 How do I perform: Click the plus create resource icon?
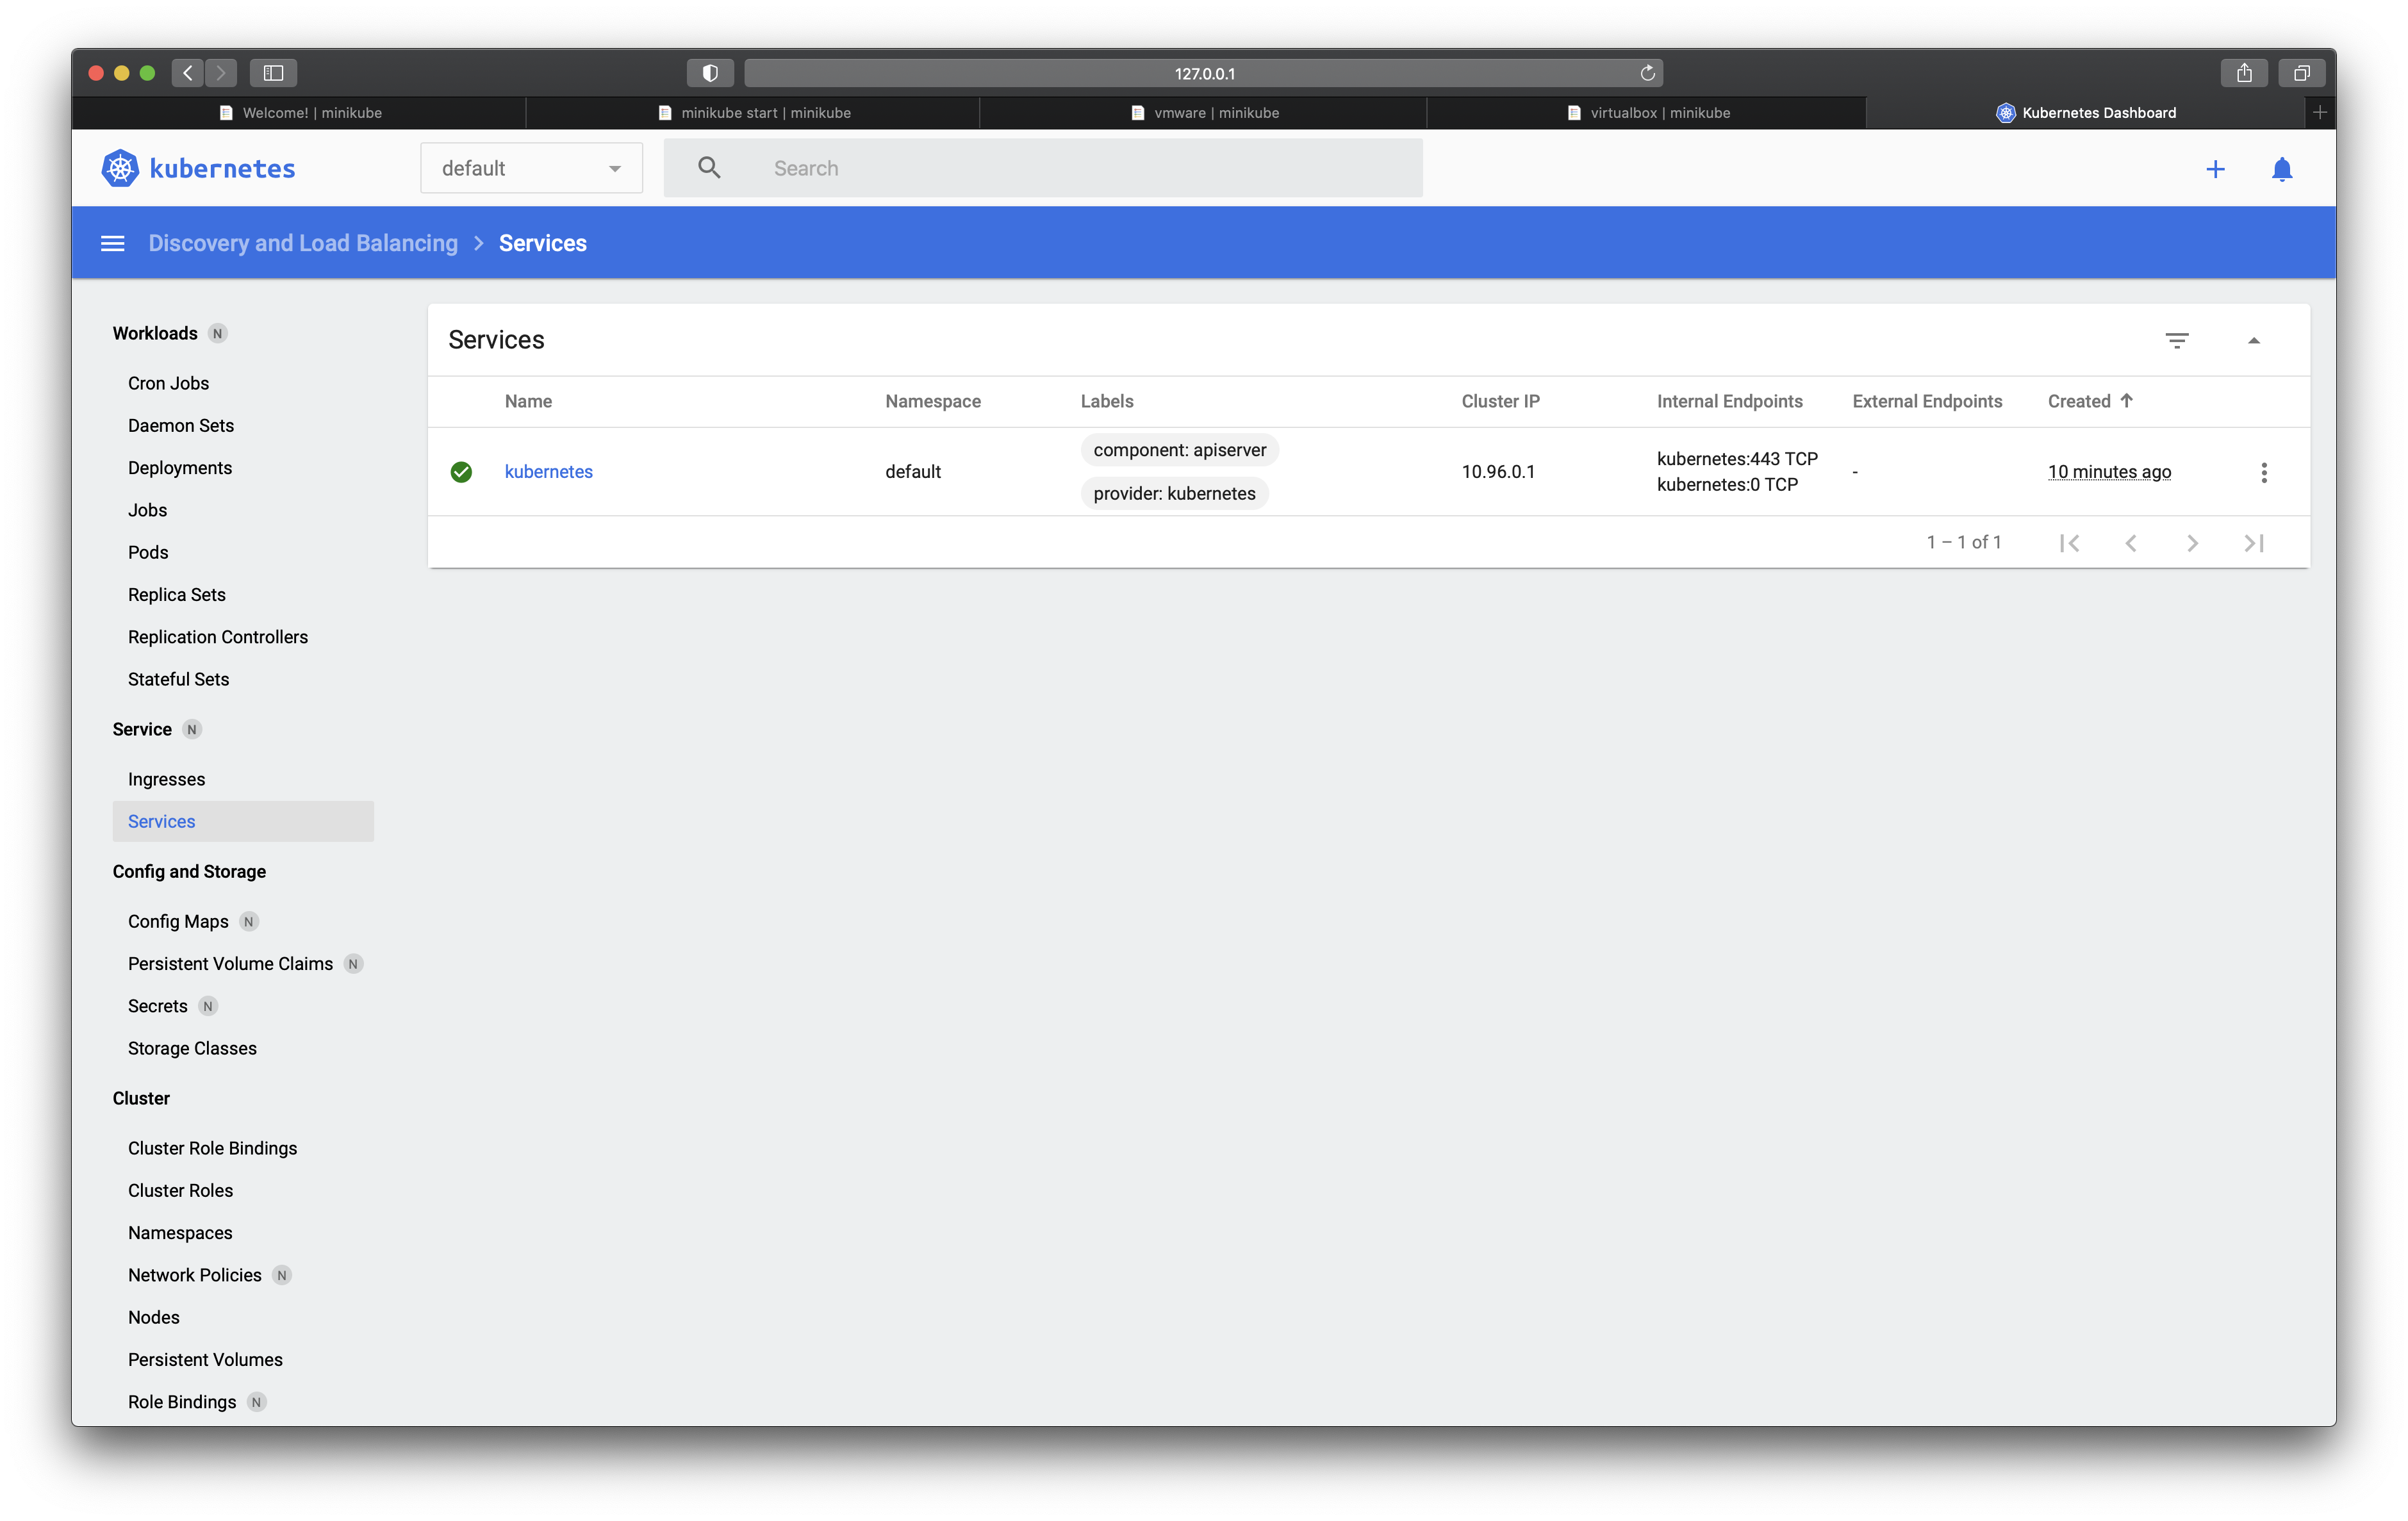[x=2215, y=169]
